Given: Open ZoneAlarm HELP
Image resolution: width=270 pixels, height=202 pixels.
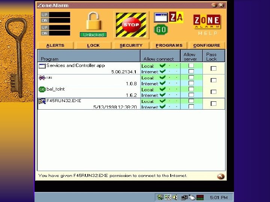Looking at the screenshot, I should click(207, 33).
